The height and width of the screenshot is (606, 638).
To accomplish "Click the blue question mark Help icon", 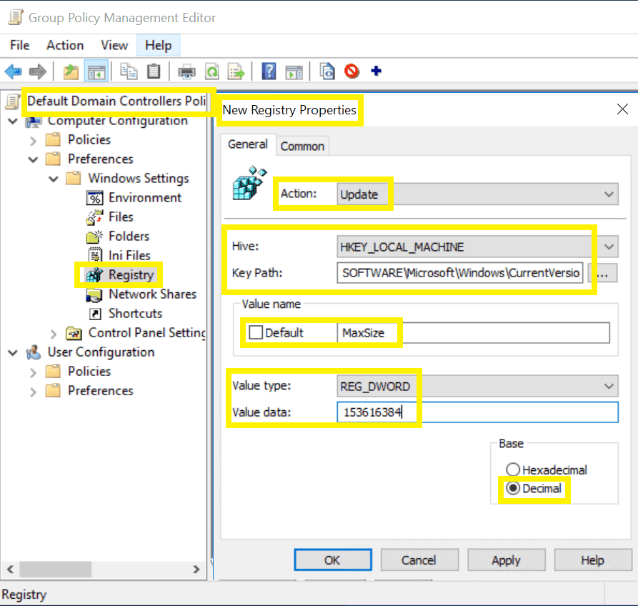I will tap(269, 71).
